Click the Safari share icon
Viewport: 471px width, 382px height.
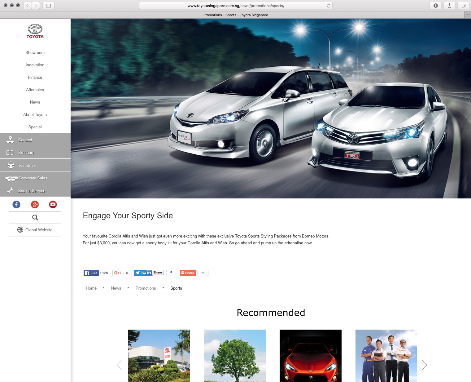pos(449,6)
